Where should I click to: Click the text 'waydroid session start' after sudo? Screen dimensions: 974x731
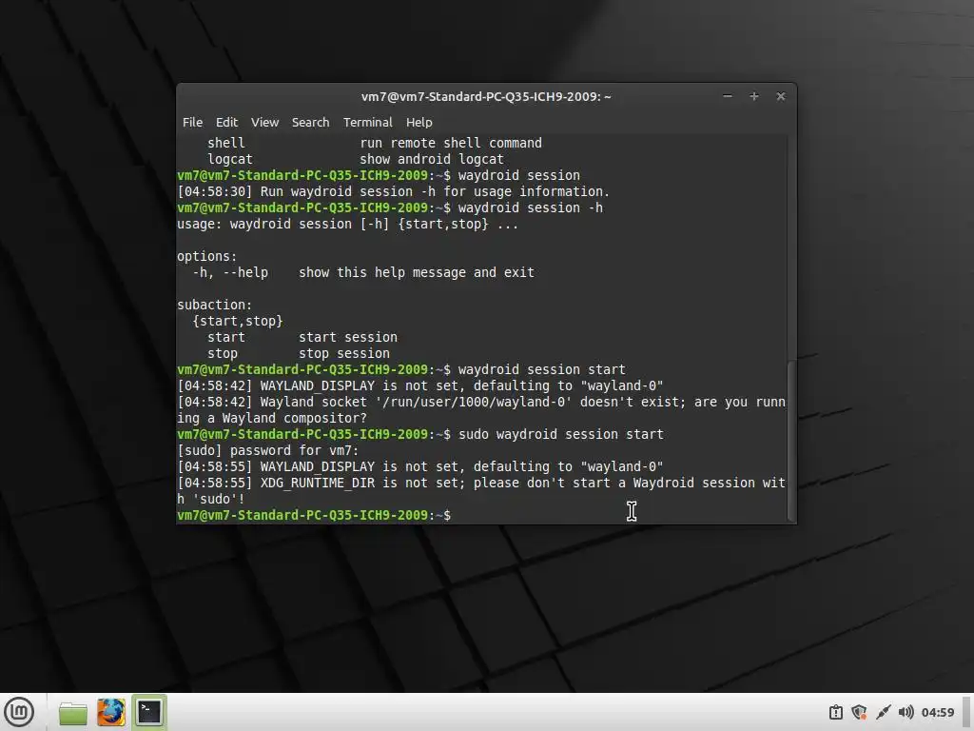point(579,434)
